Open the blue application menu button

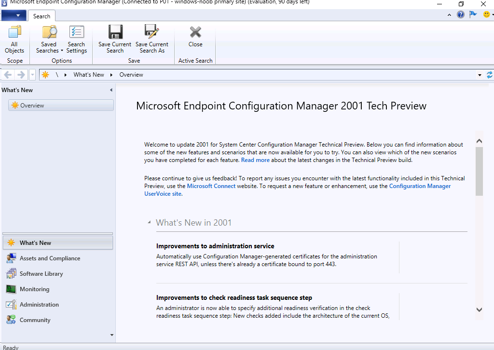pos(14,15)
